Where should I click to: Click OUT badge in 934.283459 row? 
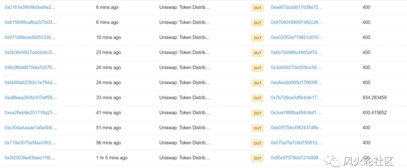pos(257,98)
